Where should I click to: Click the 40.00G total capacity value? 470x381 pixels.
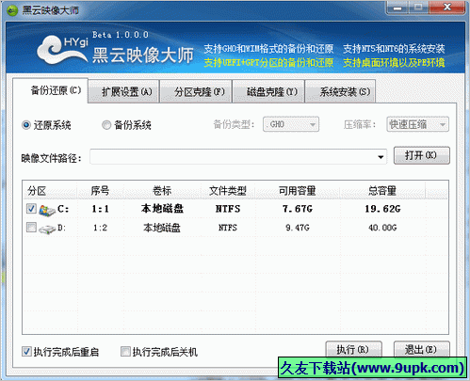382,228
